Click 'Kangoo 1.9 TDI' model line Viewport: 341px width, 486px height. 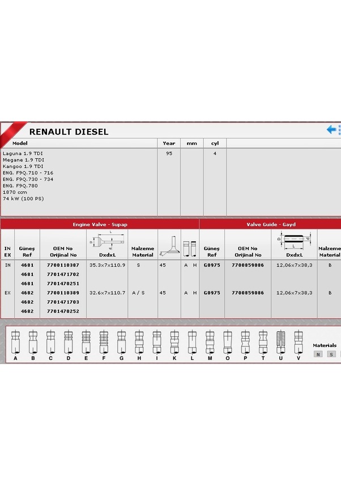23,167
